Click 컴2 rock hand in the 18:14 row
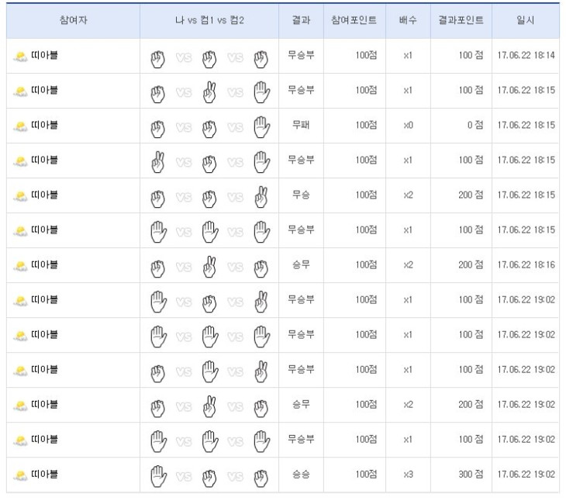The width and height of the screenshot is (566, 501). (261, 60)
